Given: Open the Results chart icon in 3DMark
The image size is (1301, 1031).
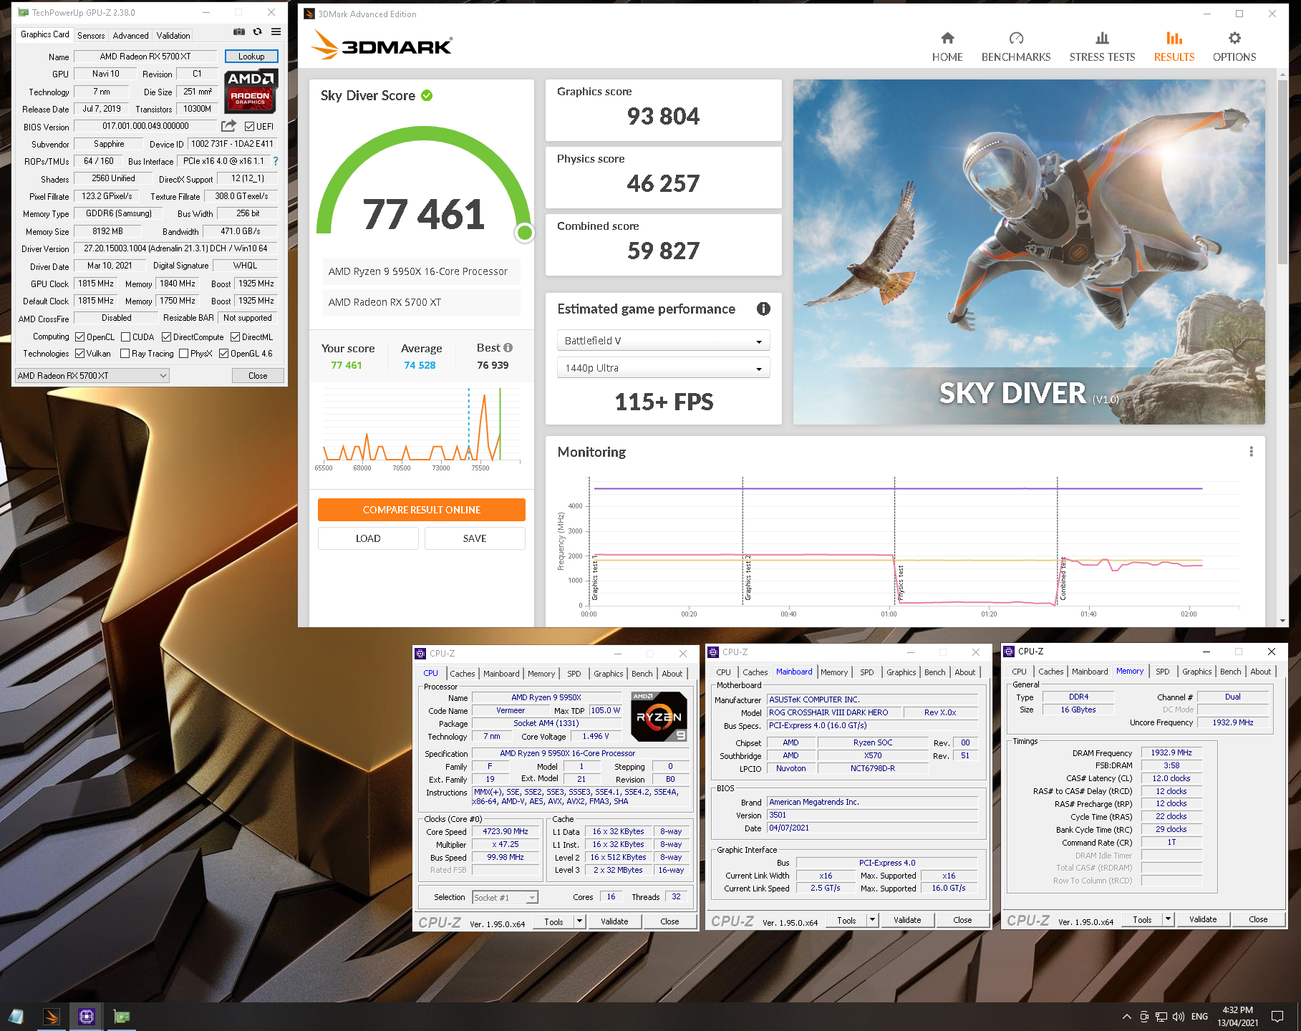Looking at the screenshot, I should (x=1174, y=38).
